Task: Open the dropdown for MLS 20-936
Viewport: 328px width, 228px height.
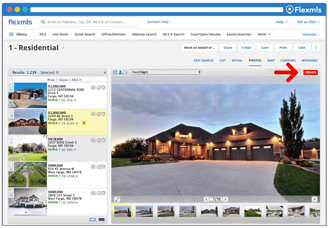Action: 75,100
